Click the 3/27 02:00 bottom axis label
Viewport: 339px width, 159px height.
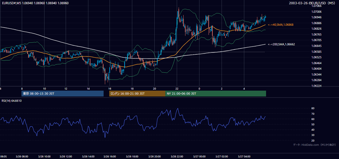tap(221, 157)
